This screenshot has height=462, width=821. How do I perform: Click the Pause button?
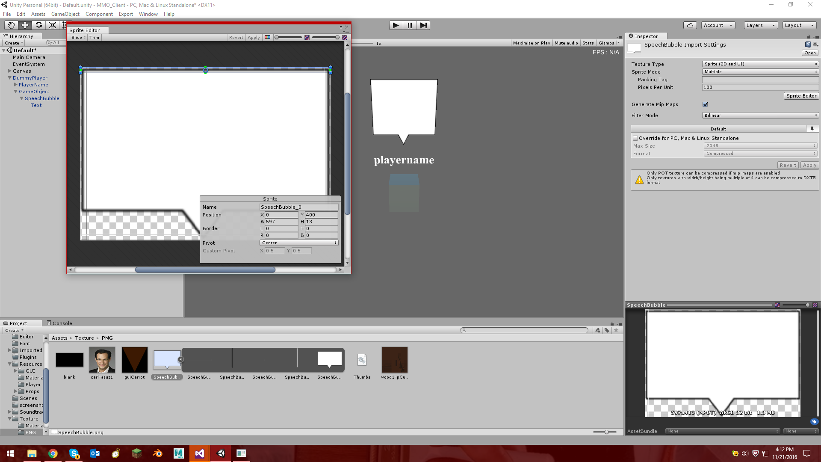tap(410, 25)
